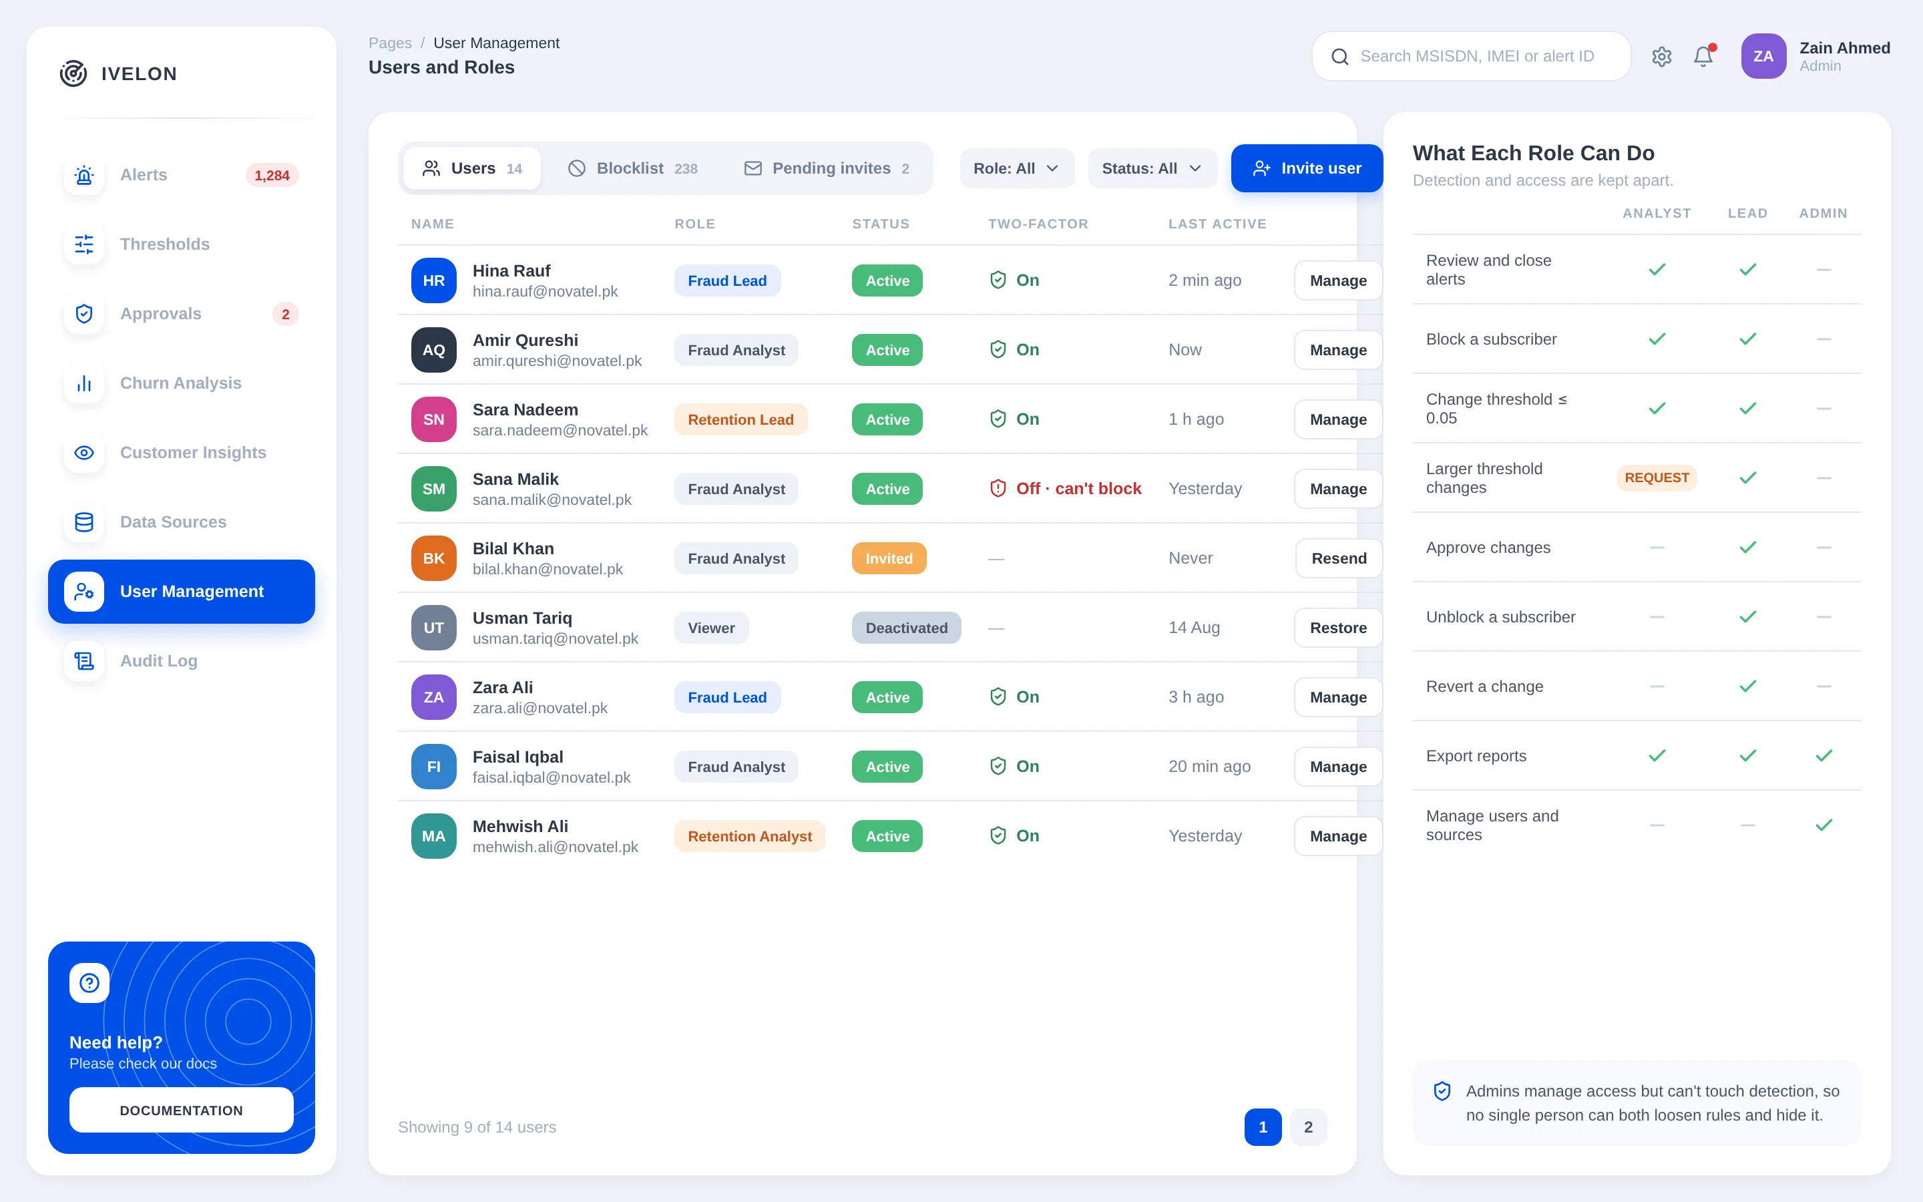This screenshot has height=1202, width=1923.
Task: Open Data Sources in the sidebar
Action: (x=181, y=522)
